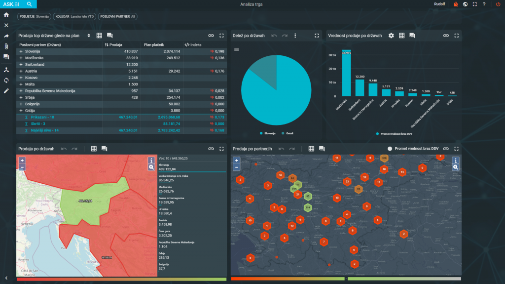
Task: Click the power logout icon at top right
Action: tap(498, 4)
